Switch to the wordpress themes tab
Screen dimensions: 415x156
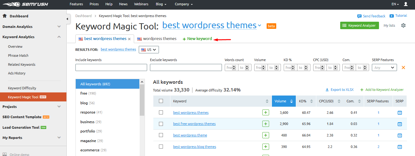click(x=157, y=39)
